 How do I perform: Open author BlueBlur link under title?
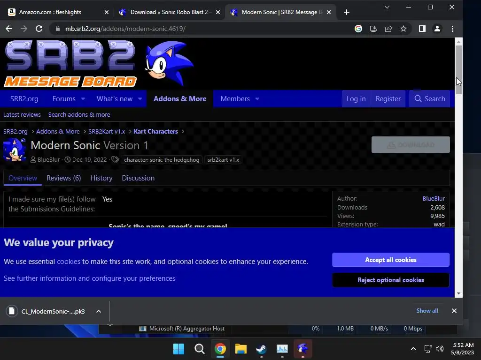point(48,160)
